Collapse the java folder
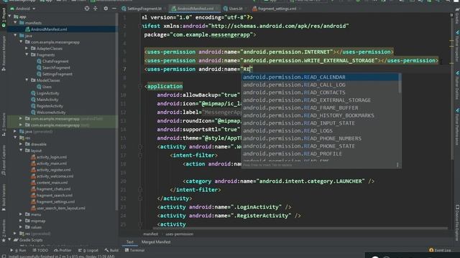Viewport: 460px width, 258px height. coord(15,35)
